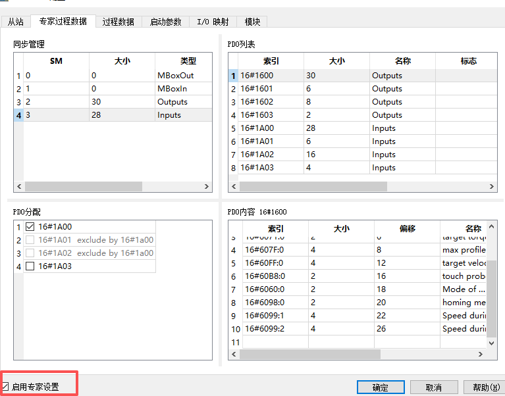This screenshot has width=505, height=396.
Task: Toggle the 启用专家设置 checkbox
Action: pos(5,387)
